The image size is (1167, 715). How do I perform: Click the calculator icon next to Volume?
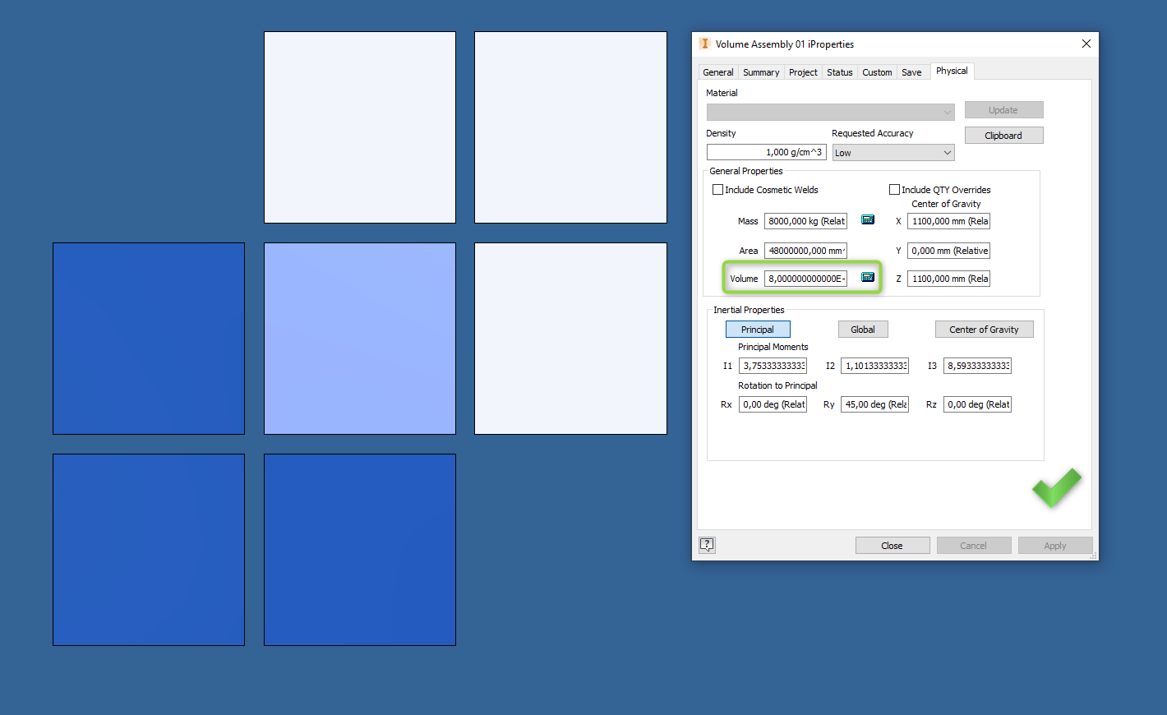click(x=867, y=277)
